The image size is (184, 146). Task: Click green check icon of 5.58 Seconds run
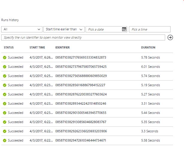click(x=4, y=140)
